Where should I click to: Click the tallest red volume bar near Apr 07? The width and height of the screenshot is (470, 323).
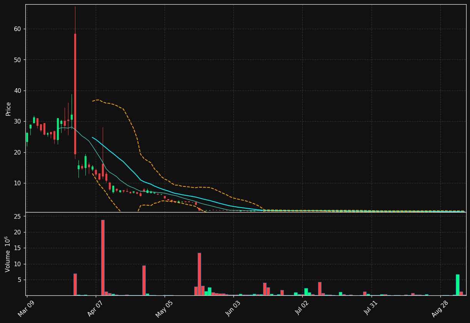click(103, 257)
